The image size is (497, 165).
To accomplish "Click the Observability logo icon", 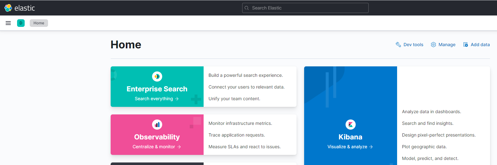I will point(157,125).
